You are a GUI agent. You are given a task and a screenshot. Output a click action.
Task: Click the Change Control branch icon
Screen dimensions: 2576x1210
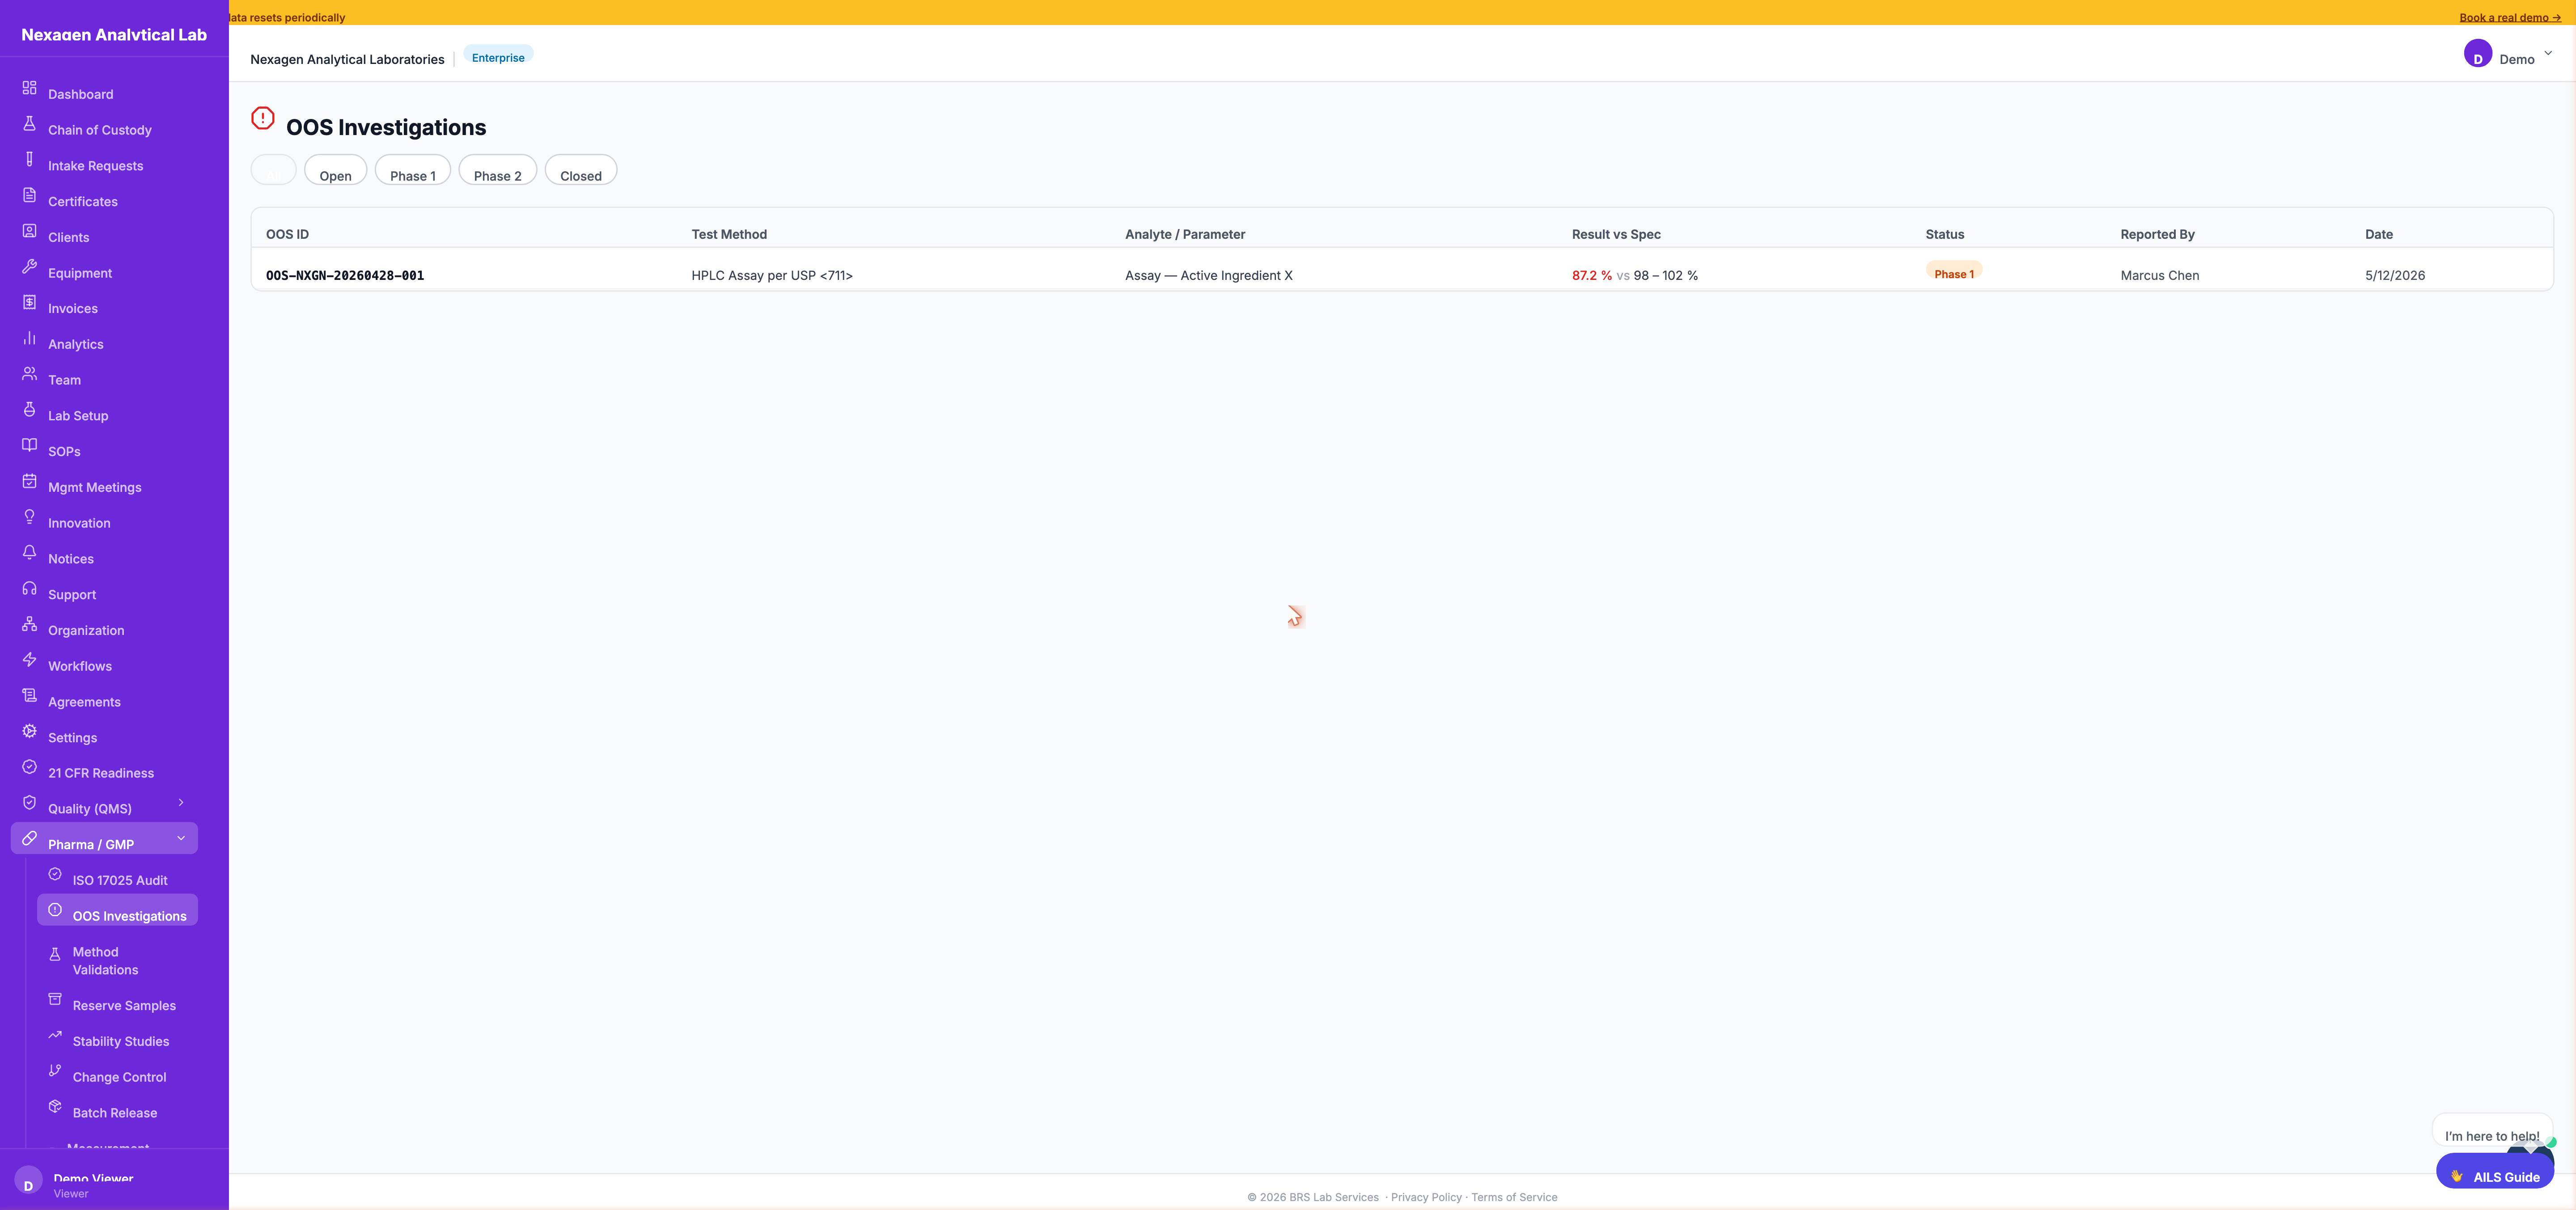[55, 1071]
